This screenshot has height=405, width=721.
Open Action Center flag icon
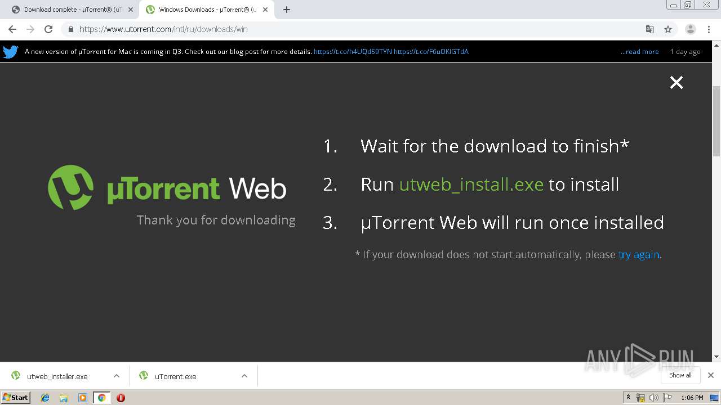667,398
